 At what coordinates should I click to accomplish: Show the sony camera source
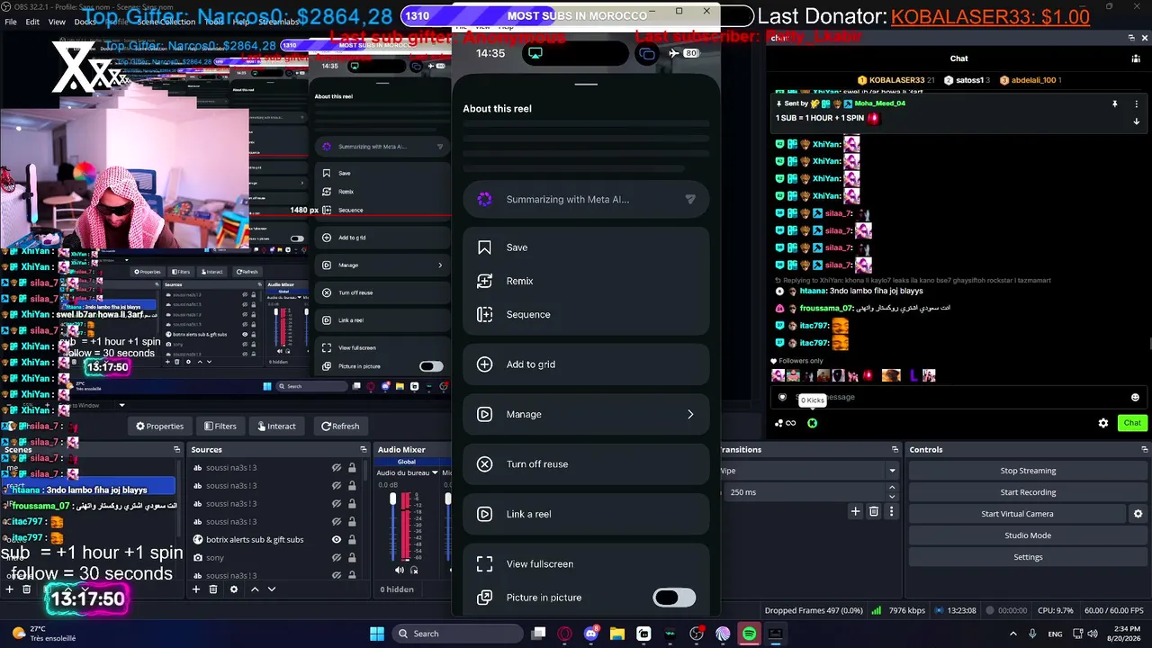[x=337, y=558]
